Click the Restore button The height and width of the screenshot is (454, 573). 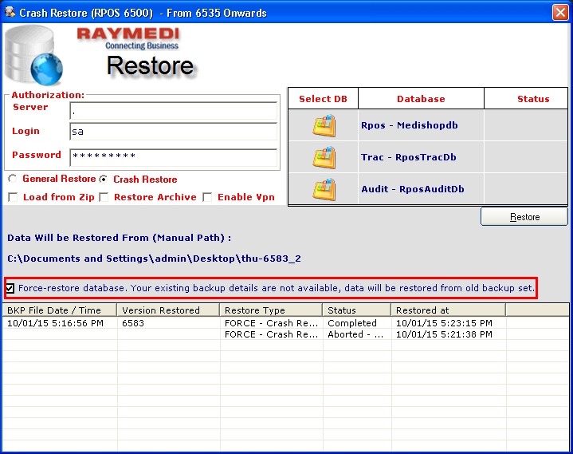tap(524, 217)
